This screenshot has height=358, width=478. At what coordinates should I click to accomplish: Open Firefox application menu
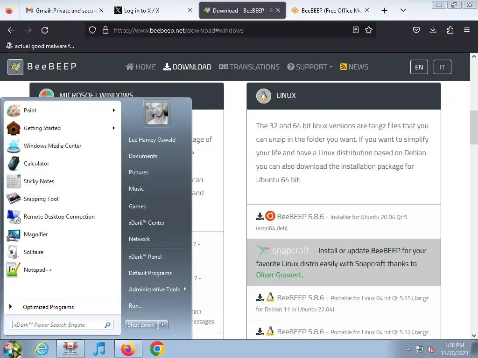coord(467,30)
